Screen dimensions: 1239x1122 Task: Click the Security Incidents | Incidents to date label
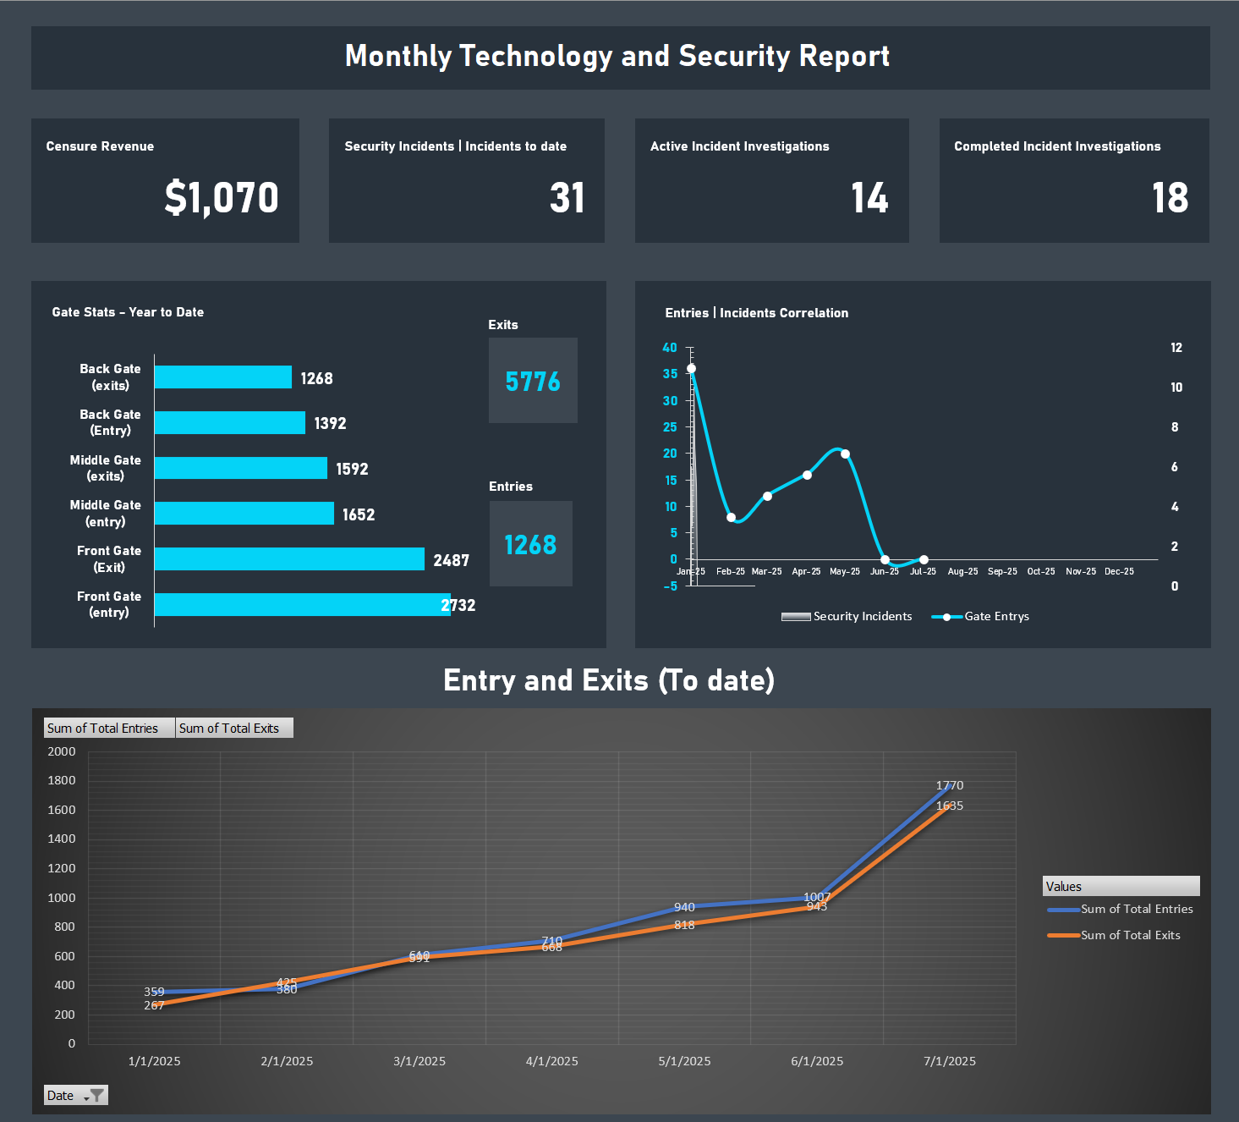coord(456,146)
